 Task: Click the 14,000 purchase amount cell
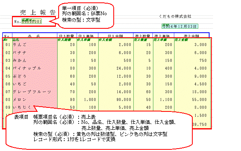(124, 92)
